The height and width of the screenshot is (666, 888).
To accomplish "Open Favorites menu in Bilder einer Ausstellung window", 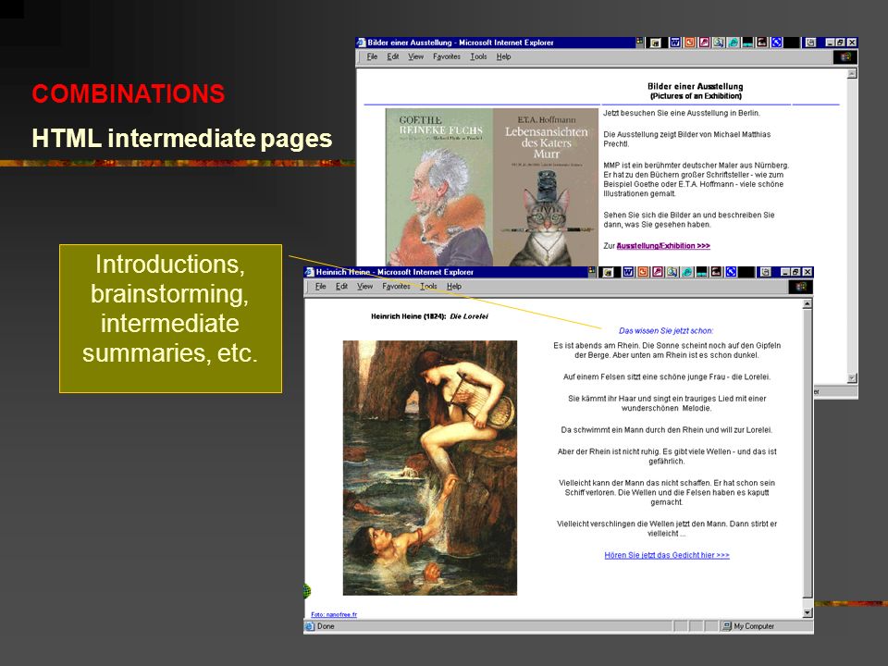I will (446, 56).
